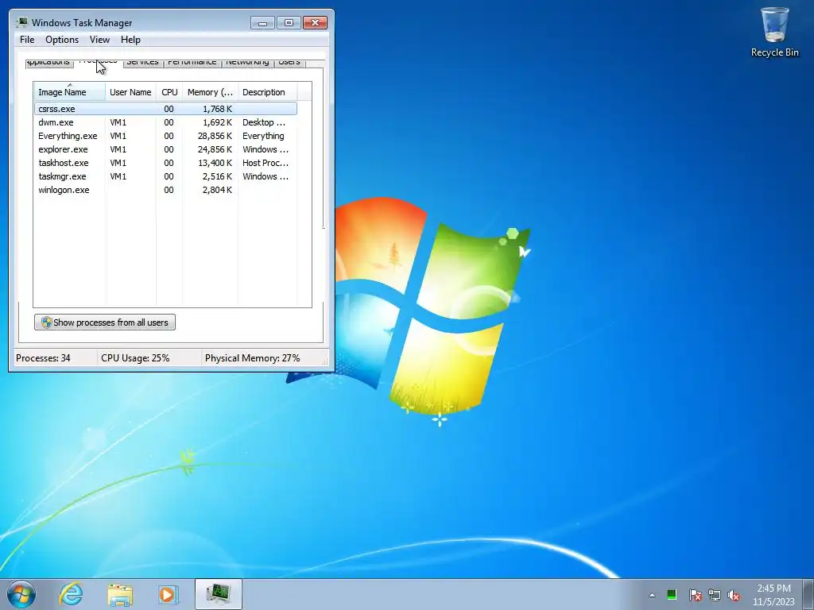Click Host Proc... description cell

pos(266,163)
